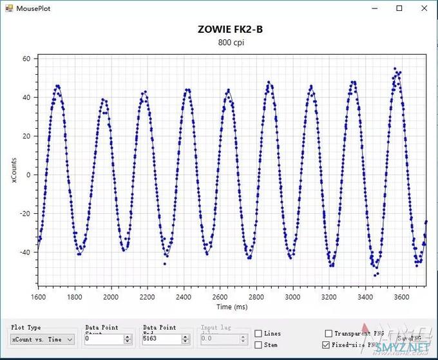This screenshot has height=360, width=438.
Task: Decrease Data Point End with down arrow
Action: point(186,341)
